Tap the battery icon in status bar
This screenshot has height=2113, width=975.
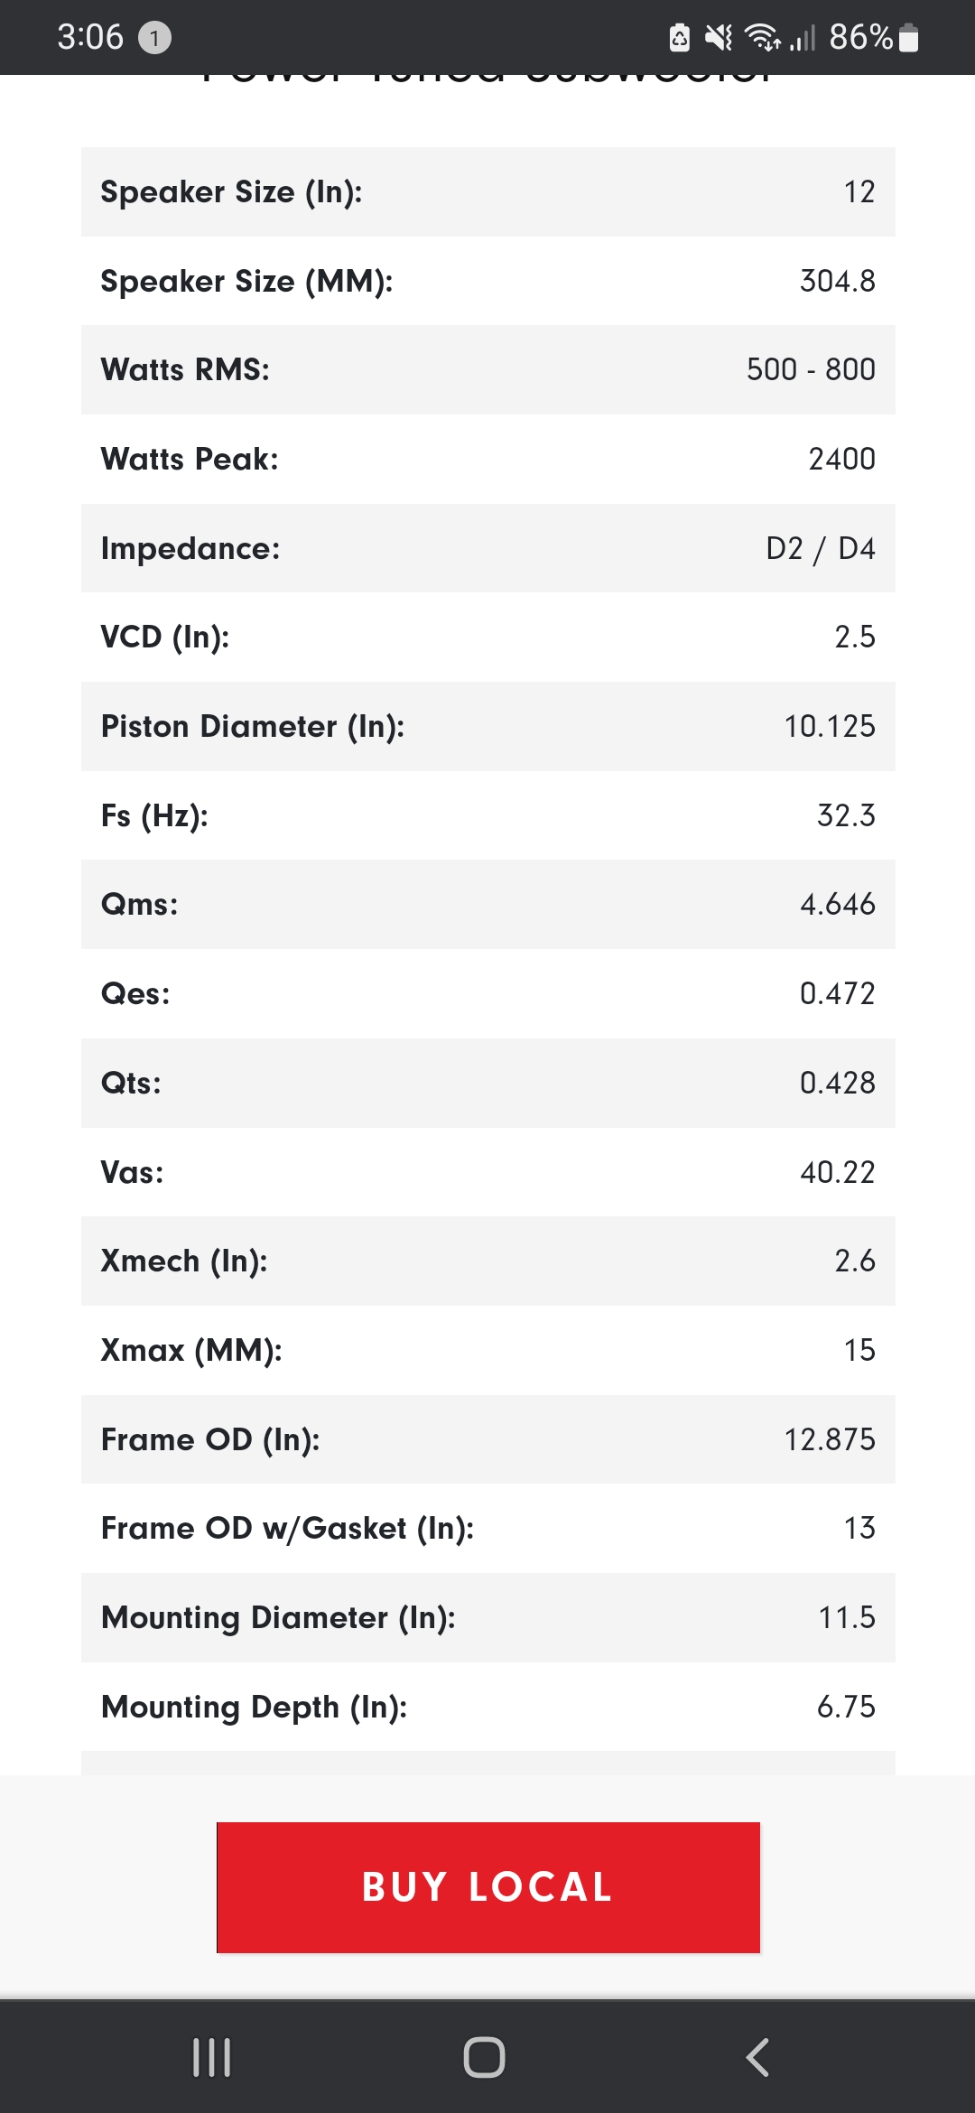(909, 38)
